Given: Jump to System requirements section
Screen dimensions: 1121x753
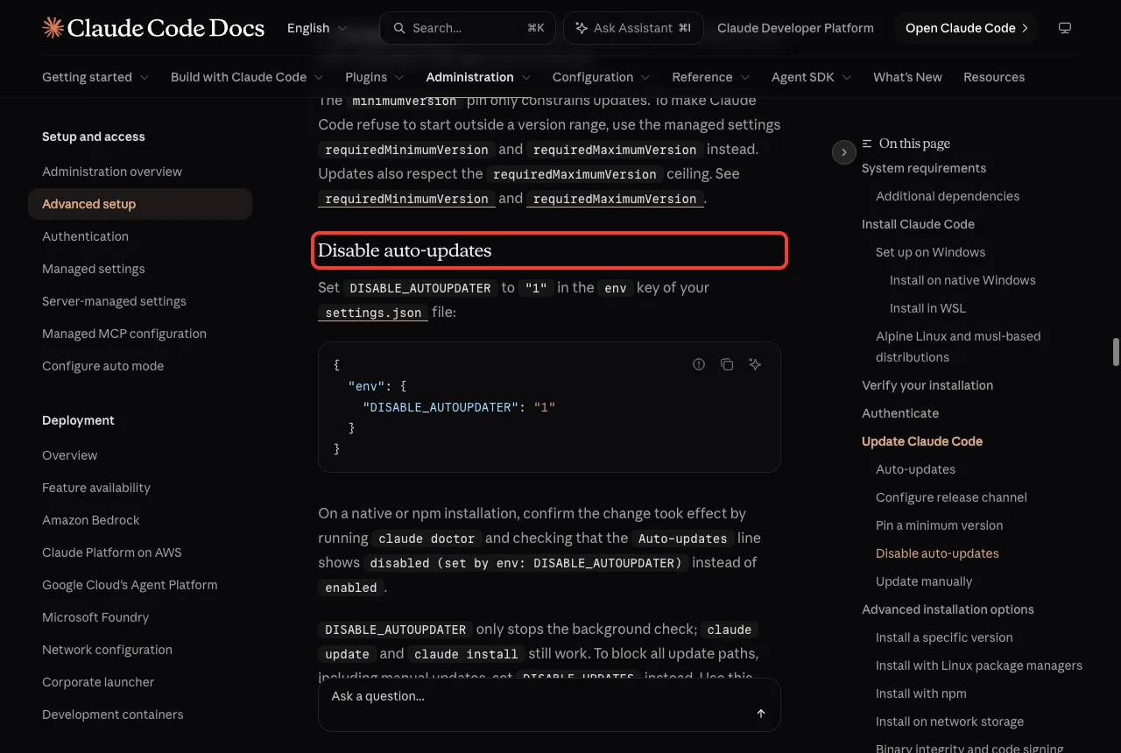Looking at the screenshot, I should pyautogui.click(x=924, y=168).
